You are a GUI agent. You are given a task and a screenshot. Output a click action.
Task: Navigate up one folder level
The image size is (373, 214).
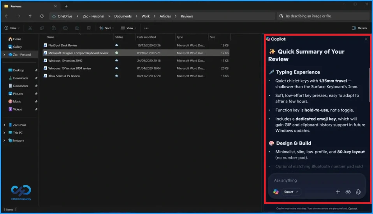point(30,16)
